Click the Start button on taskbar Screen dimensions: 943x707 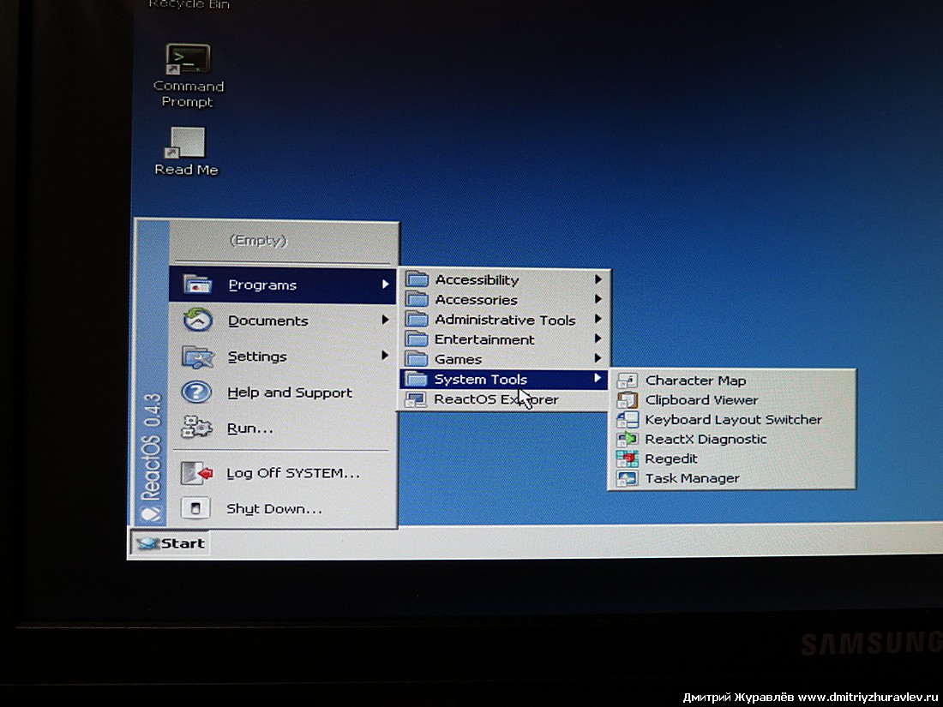[x=171, y=543]
